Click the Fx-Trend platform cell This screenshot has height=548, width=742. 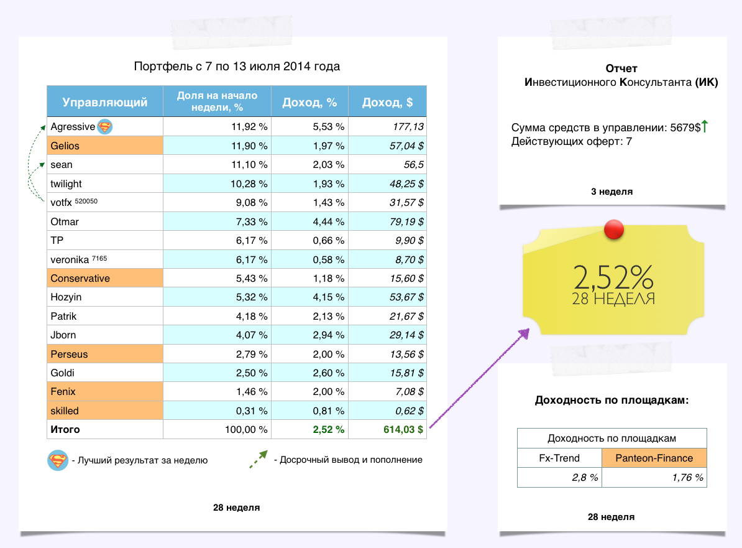[559, 458]
